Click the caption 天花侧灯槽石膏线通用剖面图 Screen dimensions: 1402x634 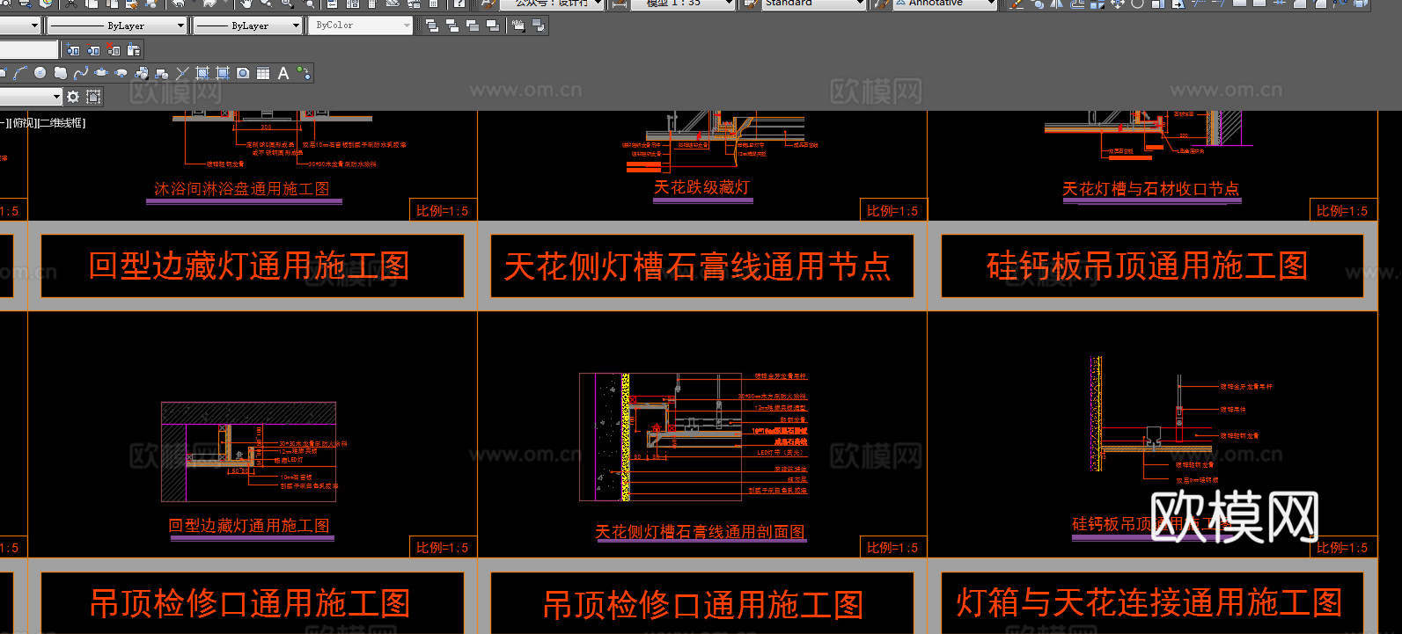click(x=701, y=532)
